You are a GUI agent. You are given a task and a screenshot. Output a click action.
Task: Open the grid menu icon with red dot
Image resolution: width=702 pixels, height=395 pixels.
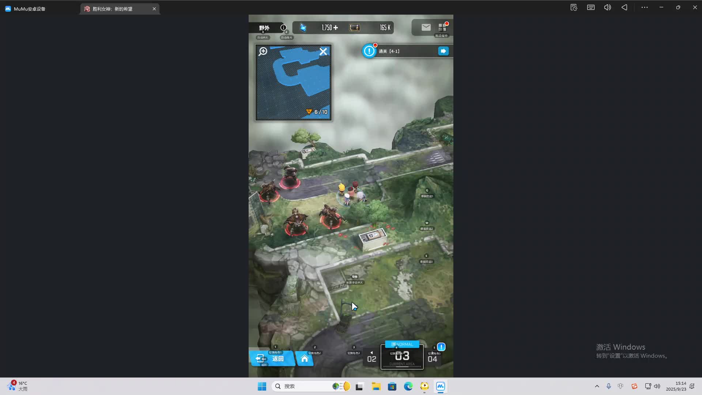click(x=442, y=27)
